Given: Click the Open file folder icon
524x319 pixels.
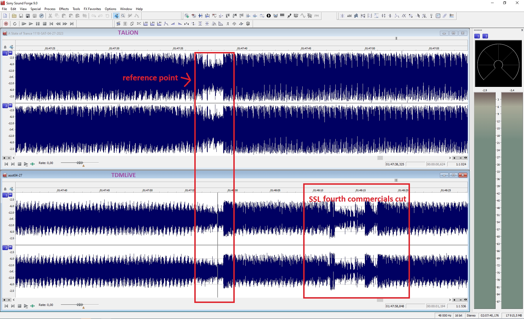Looking at the screenshot, I should tap(14, 16).
